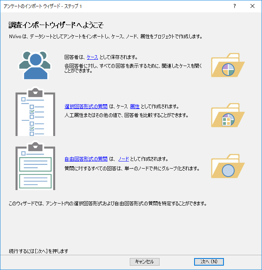Click the このウィザードでは summary paragraph
The image size is (262, 270).
point(108,204)
